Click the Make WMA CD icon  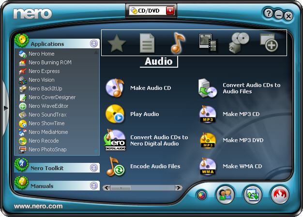[208, 166]
